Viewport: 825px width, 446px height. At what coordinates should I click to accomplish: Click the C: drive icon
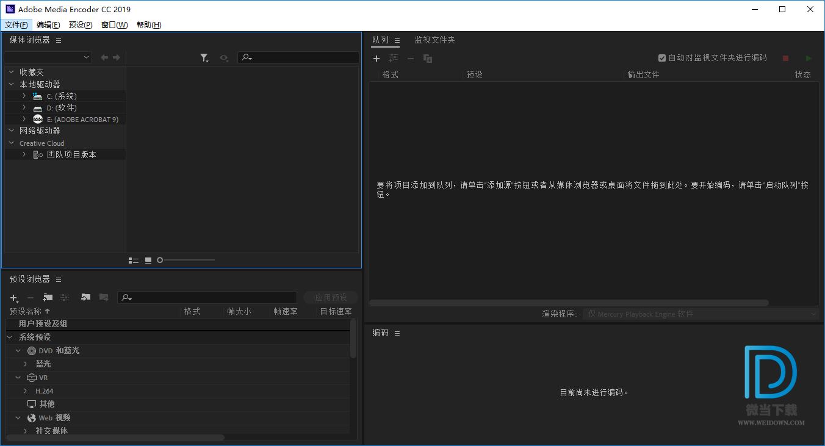pos(38,96)
